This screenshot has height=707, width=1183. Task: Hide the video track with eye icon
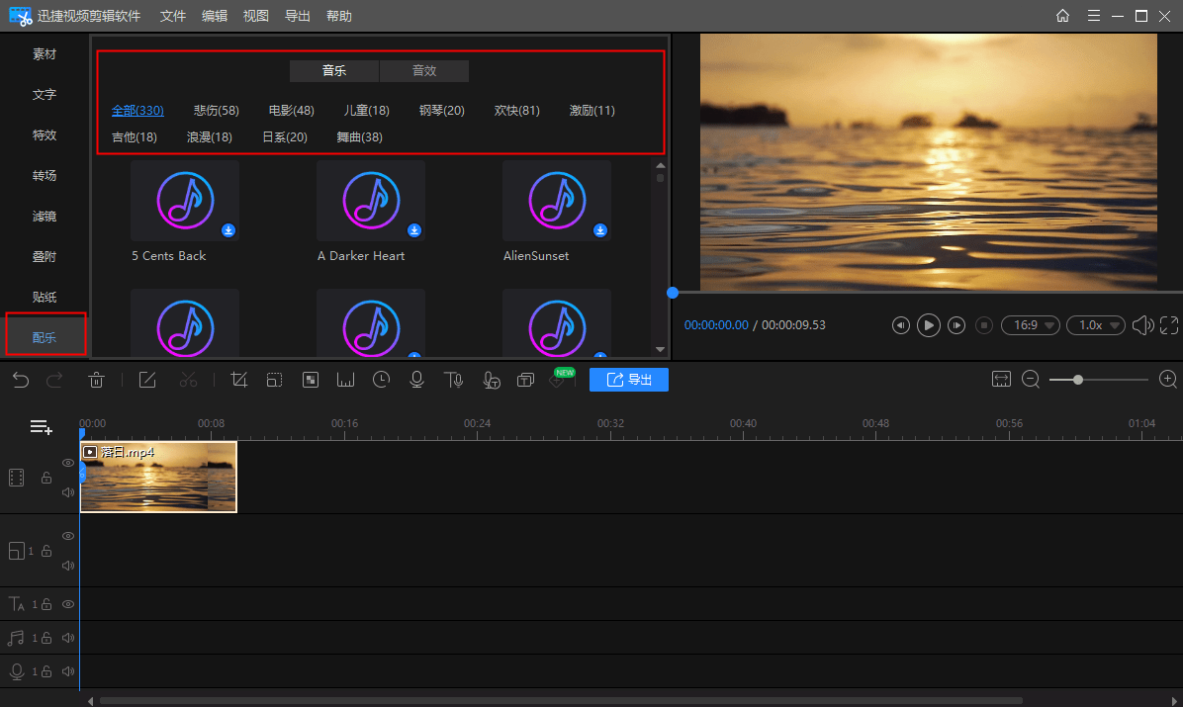68,464
